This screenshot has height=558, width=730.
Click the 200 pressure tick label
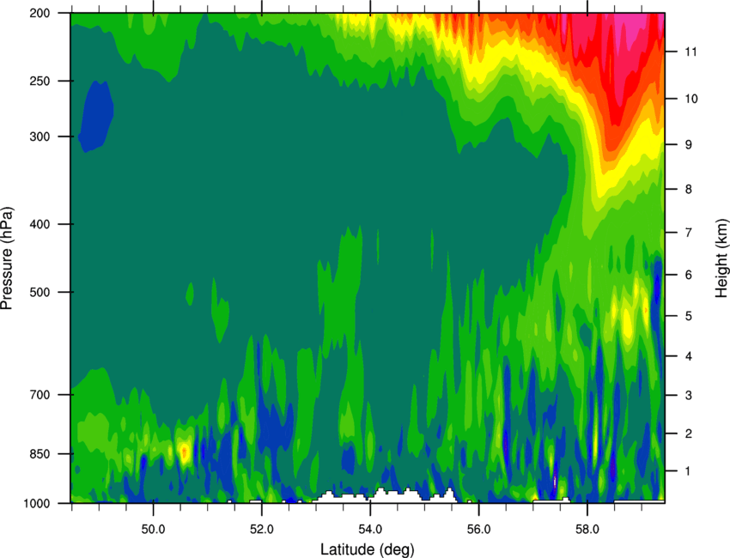coord(40,13)
